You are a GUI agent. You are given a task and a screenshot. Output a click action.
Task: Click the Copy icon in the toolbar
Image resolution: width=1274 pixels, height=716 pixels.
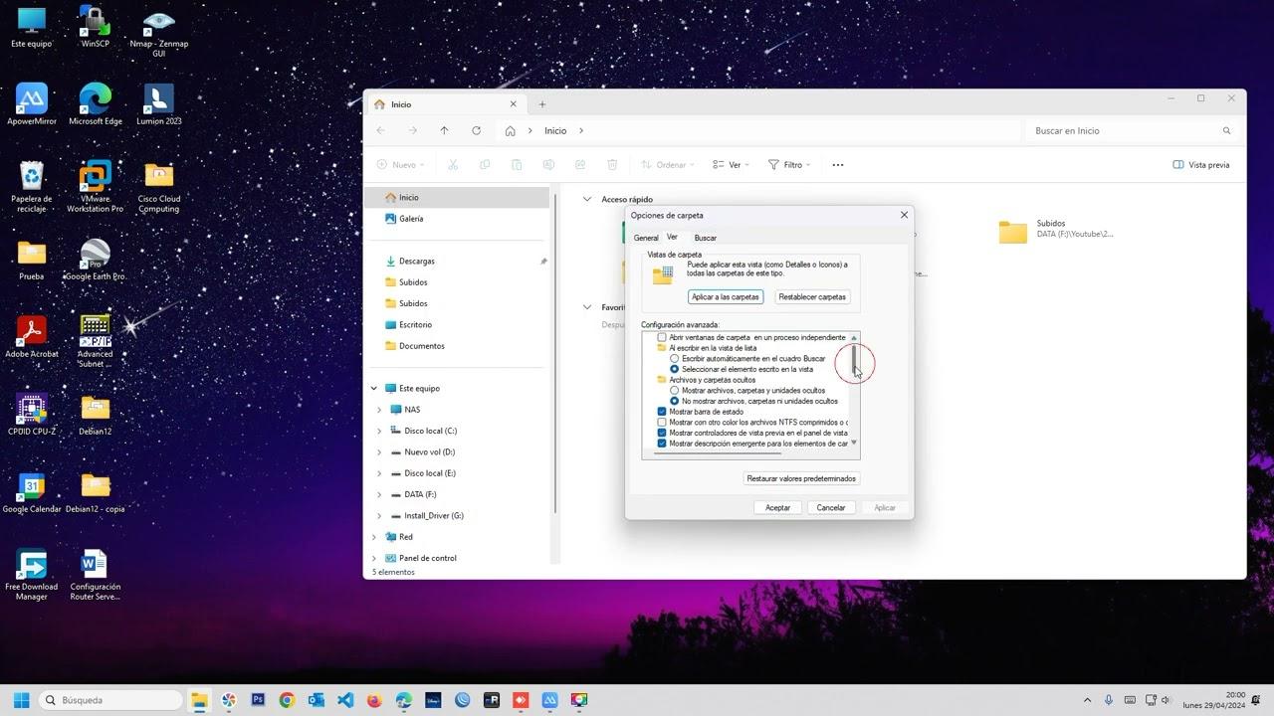tap(485, 164)
